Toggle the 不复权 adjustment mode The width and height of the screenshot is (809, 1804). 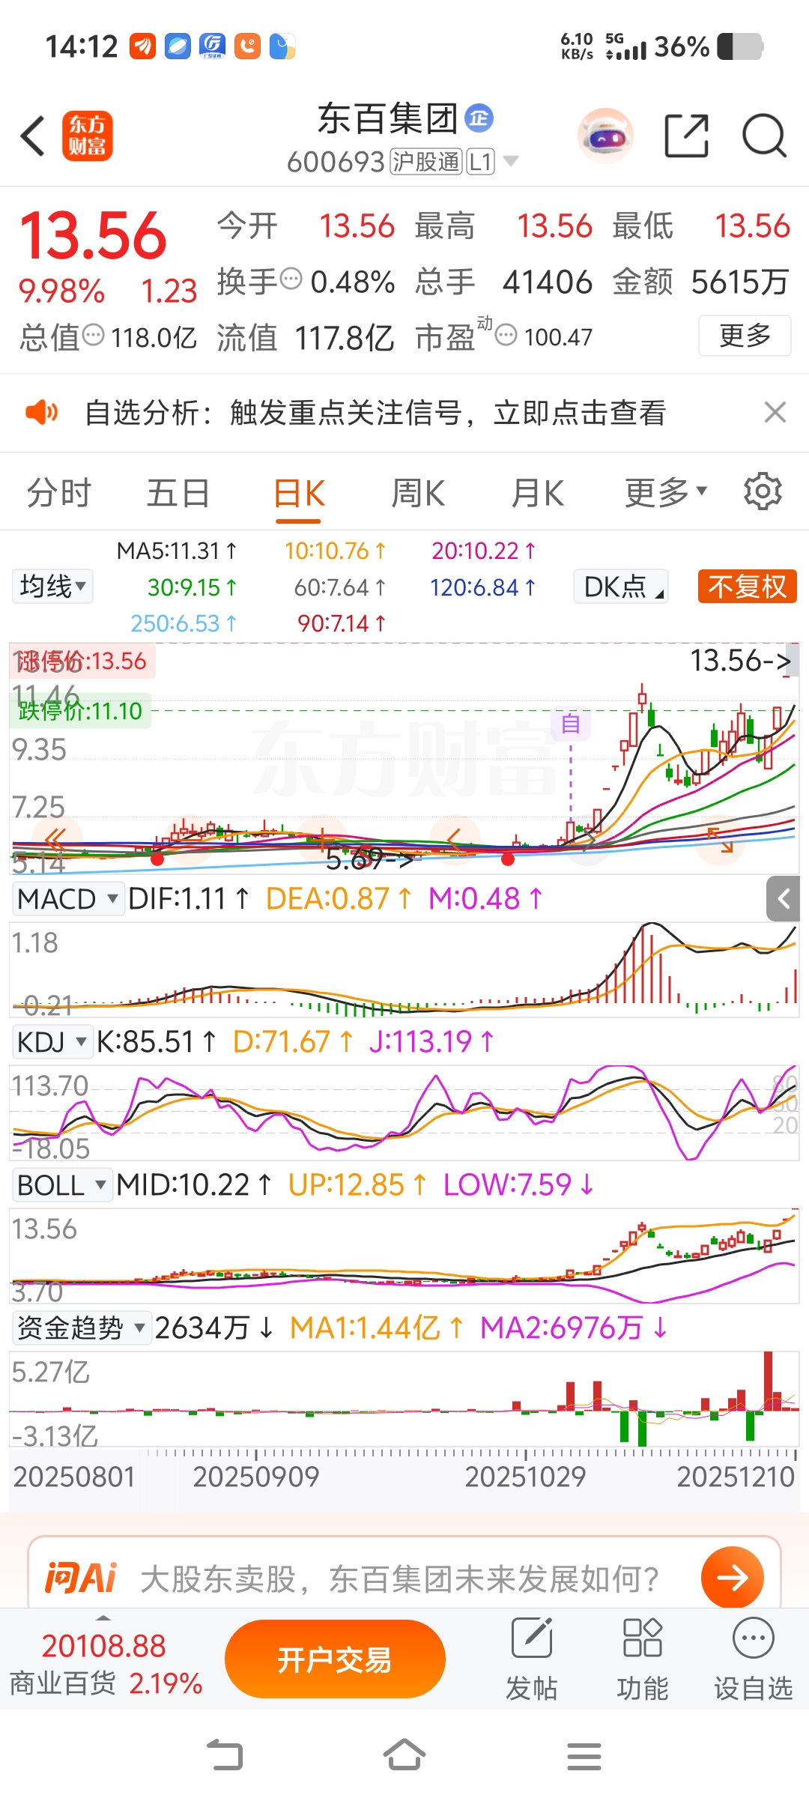pyautogui.click(x=748, y=586)
